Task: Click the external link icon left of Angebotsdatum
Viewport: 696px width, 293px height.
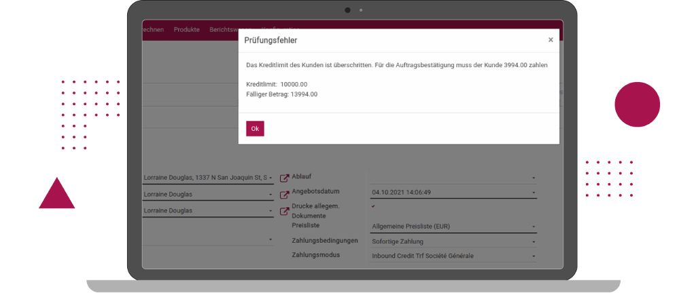Action: [x=284, y=195]
